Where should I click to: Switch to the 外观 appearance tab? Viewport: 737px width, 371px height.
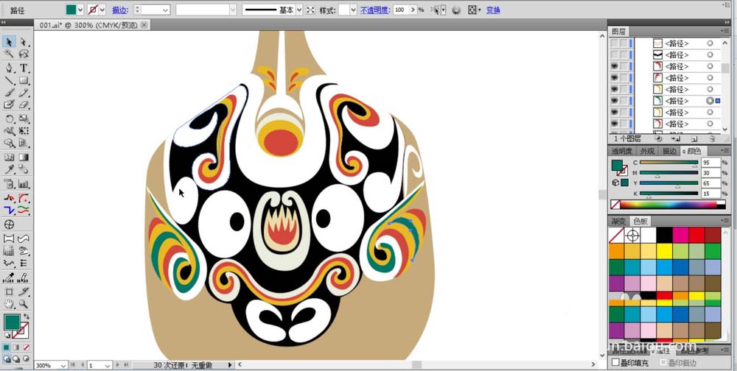[646, 151]
